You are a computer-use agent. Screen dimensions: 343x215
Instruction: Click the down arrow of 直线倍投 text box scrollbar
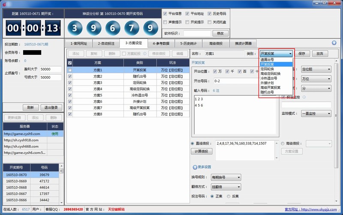(277, 158)
